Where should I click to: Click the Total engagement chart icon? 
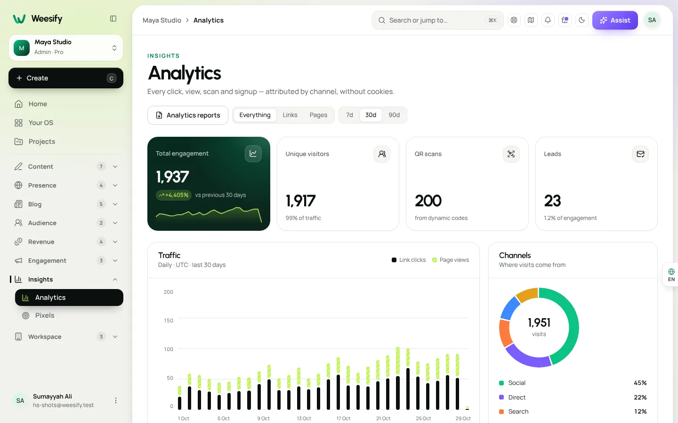tap(253, 154)
